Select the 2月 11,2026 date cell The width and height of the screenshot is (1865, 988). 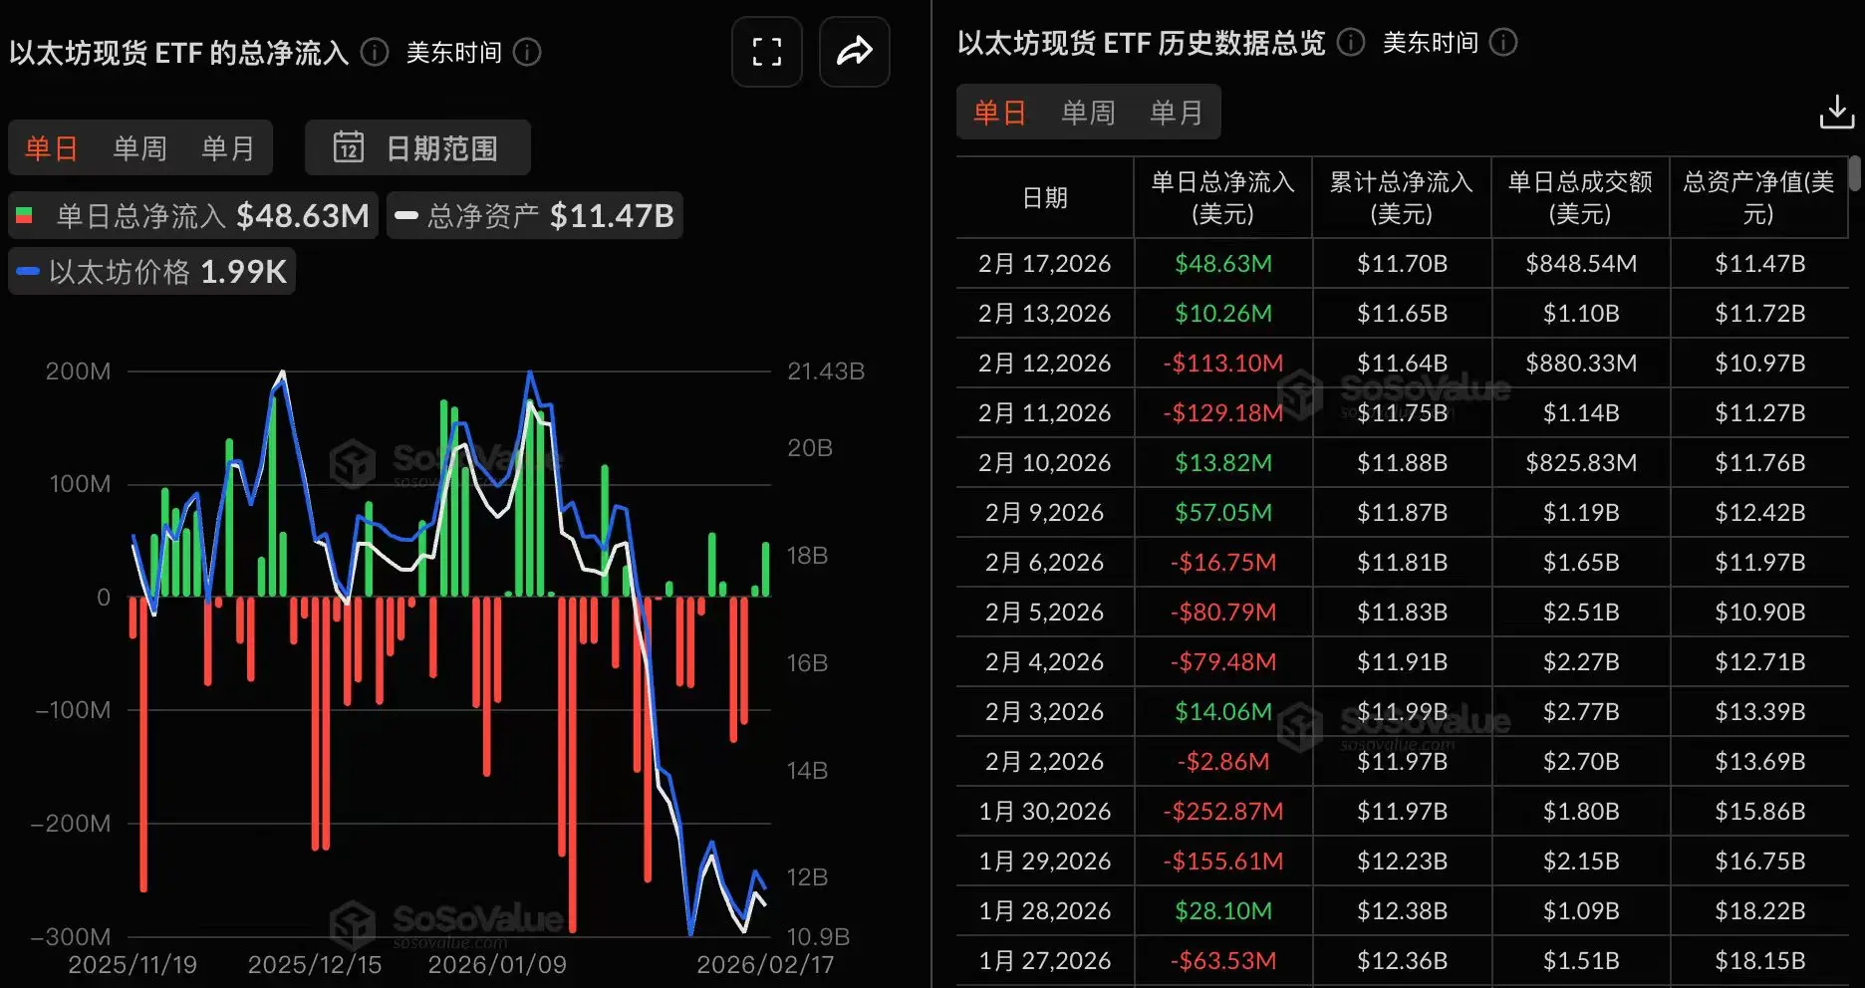(1045, 412)
